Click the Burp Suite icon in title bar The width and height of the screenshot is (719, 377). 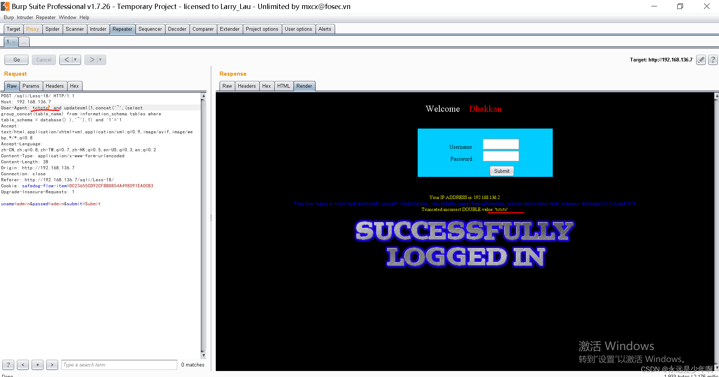point(5,6)
